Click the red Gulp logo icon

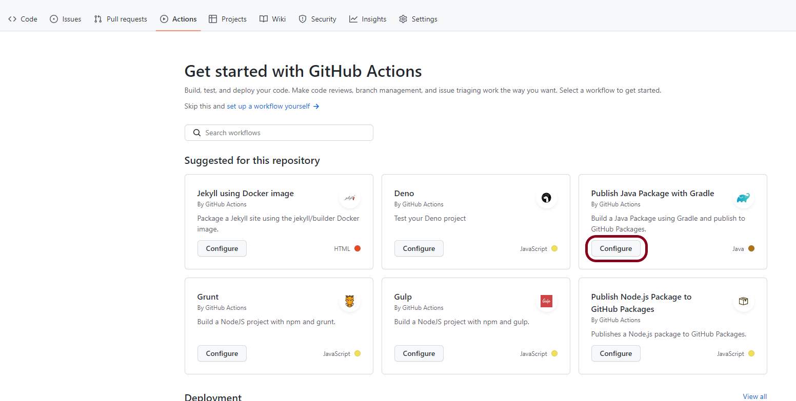tap(547, 301)
